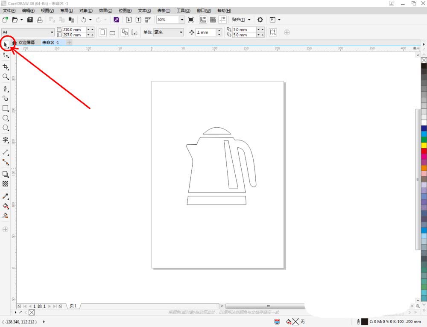This screenshot has height=327, width=427.
Task: Pick the Artistic Media tool
Action: tap(6, 98)
